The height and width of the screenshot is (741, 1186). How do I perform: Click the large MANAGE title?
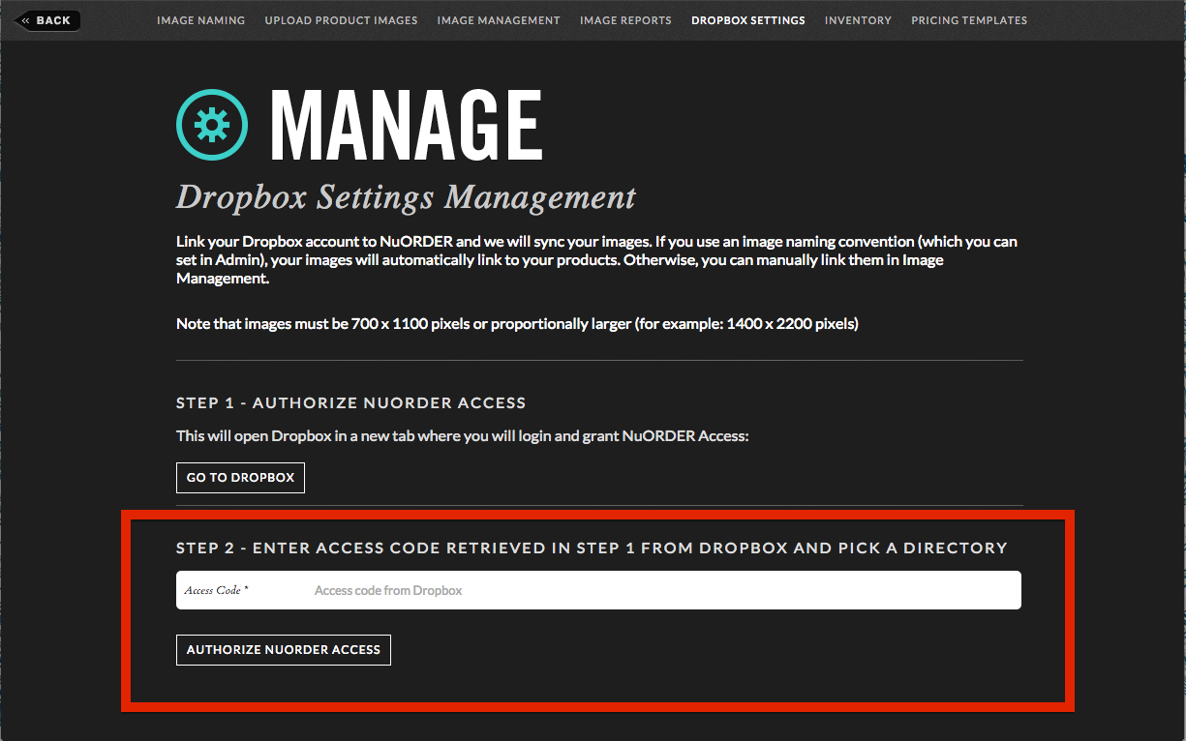406,125
